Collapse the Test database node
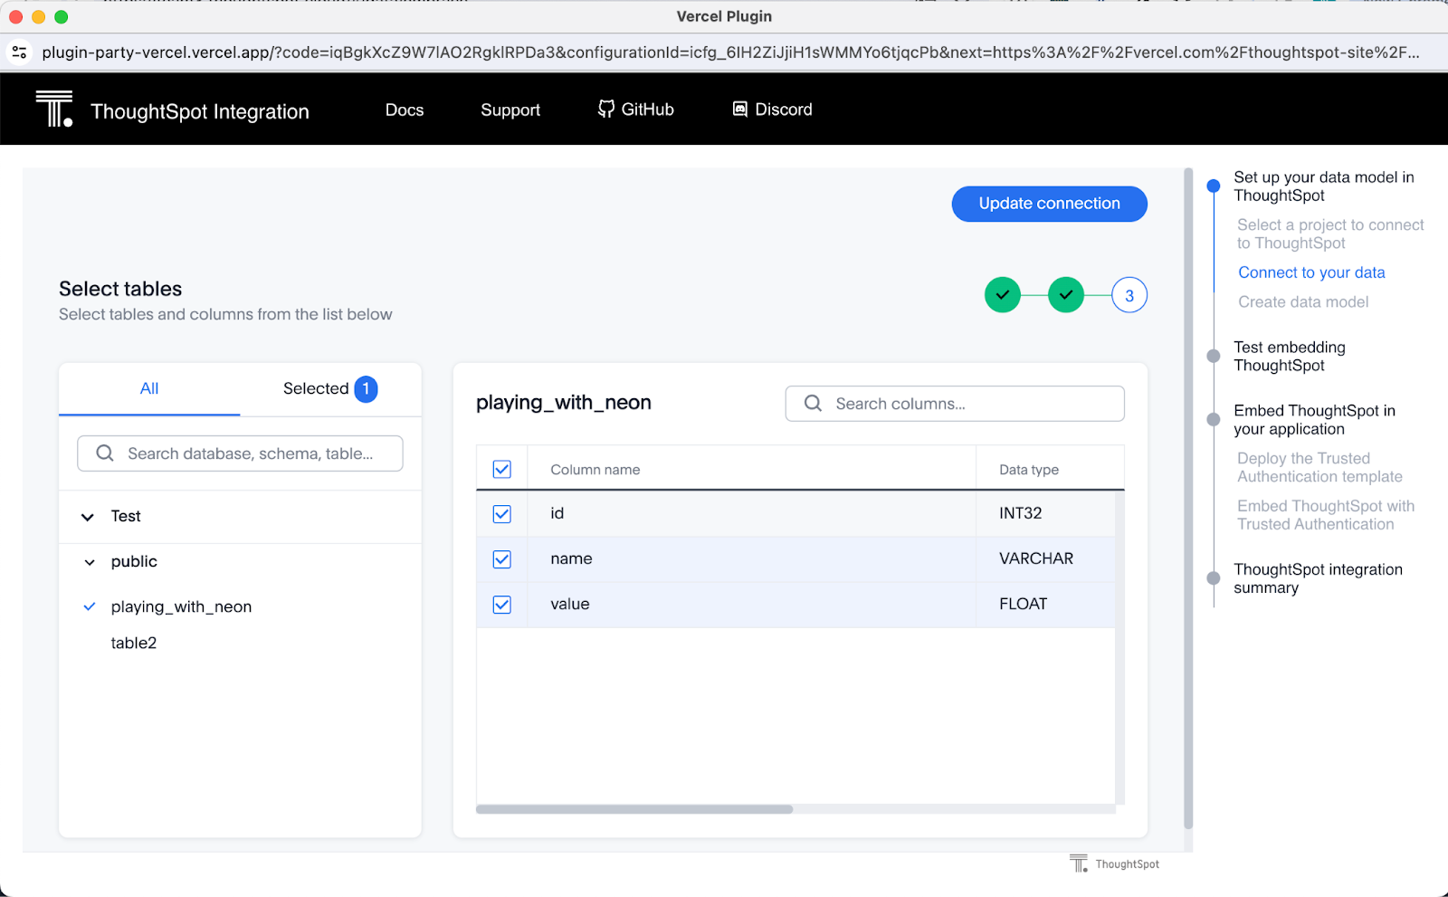Image resolution: width=1448 pixels, height=897 pixels. (x=88, y=517)
